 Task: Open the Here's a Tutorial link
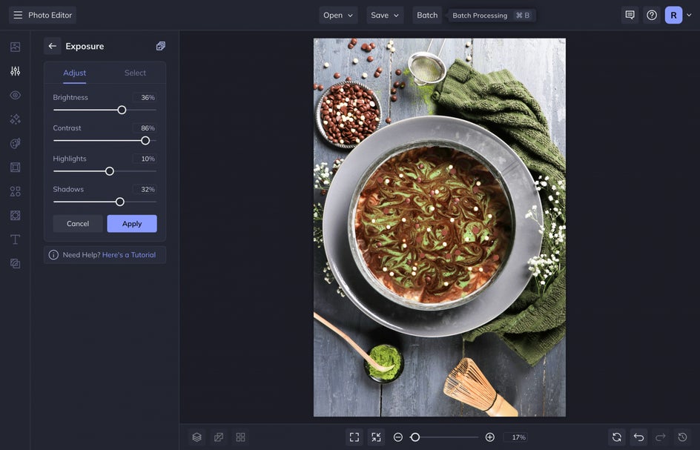[x=129, y=255]
